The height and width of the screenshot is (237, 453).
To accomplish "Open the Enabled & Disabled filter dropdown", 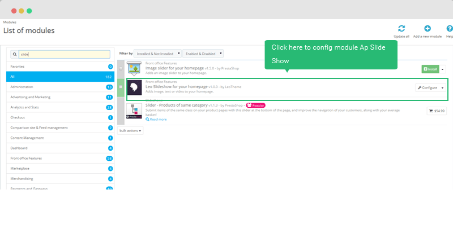I will (x=203, y=54).
